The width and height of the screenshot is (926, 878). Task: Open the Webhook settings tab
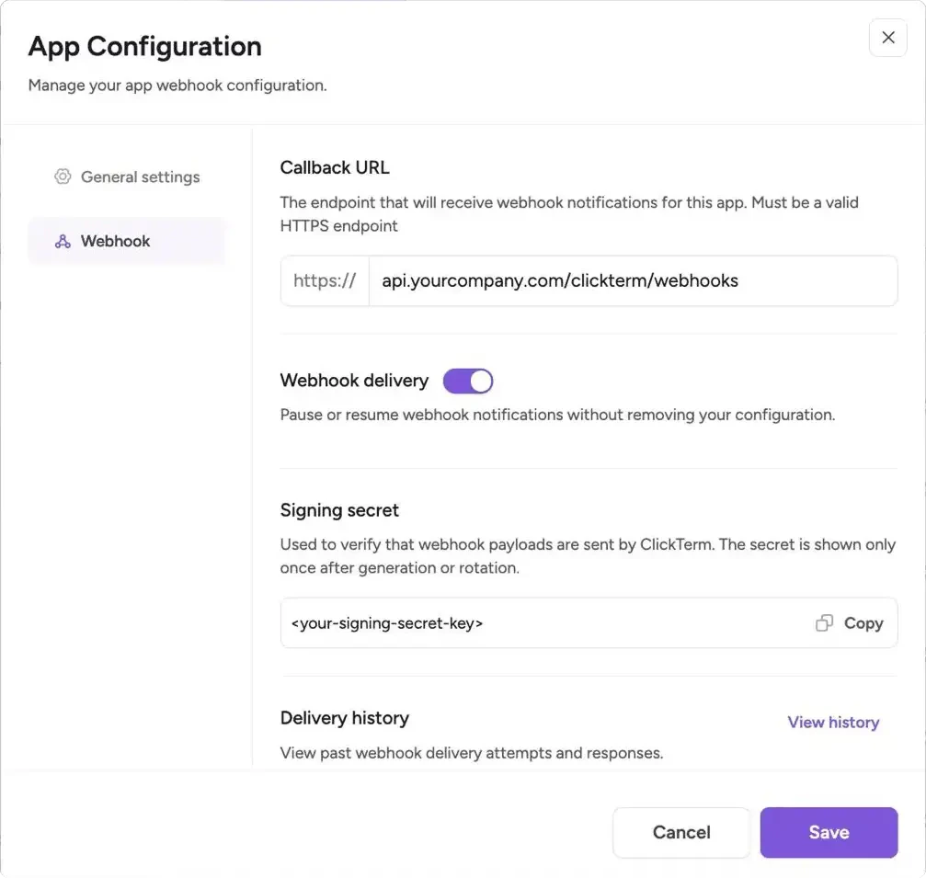[115, 240]
